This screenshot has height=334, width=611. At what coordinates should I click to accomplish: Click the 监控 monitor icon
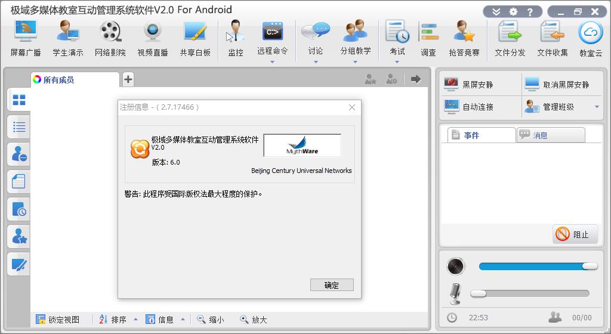click(x=236, y=39)
